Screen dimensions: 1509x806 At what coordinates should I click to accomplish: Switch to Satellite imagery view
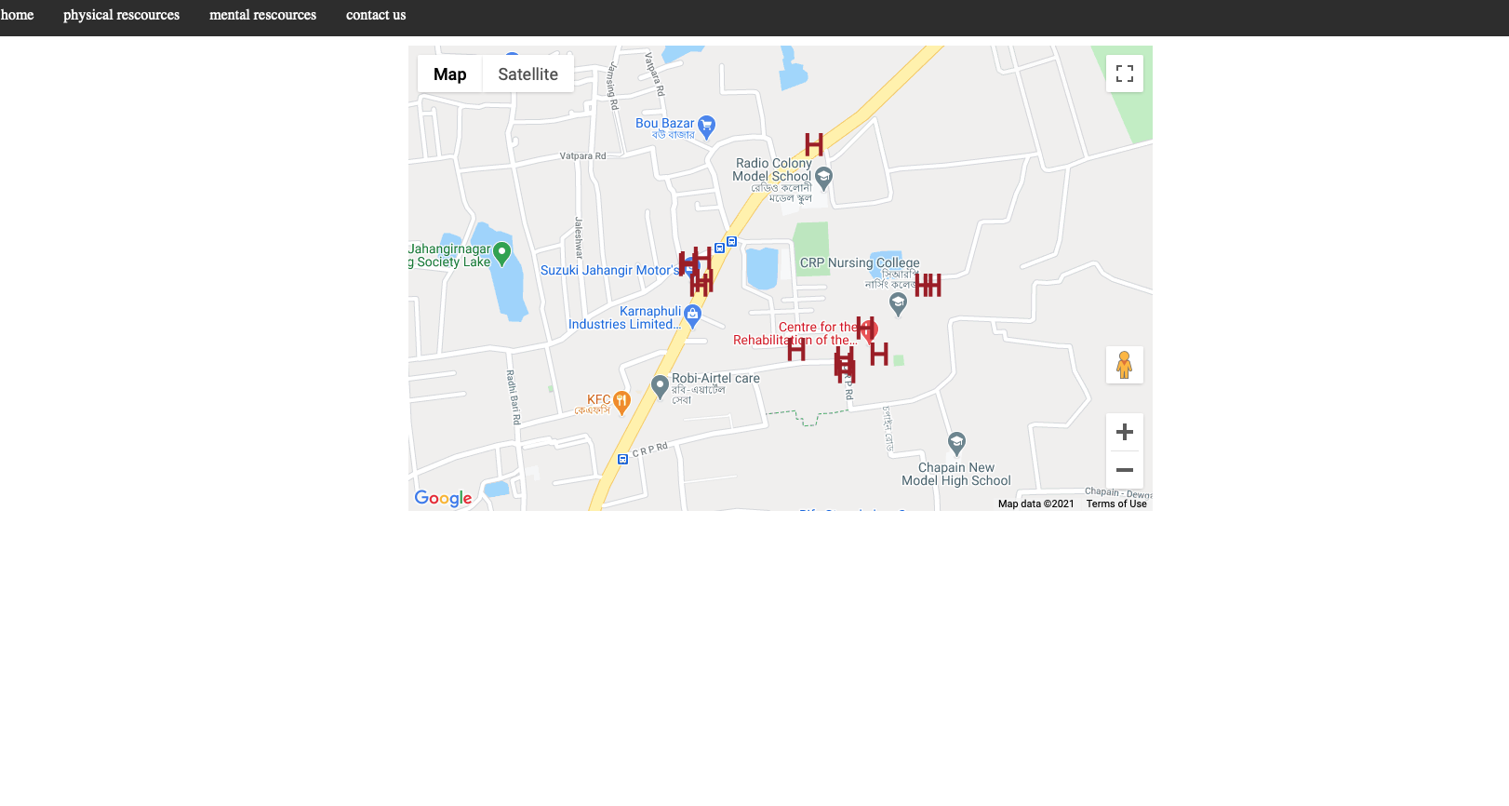click(x=527, y=74)
